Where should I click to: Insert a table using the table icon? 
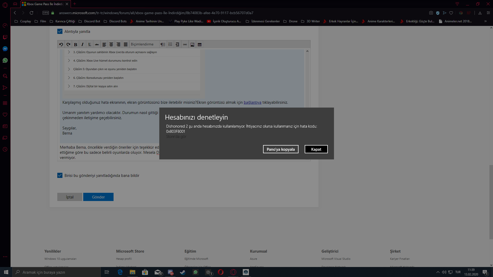click(200, 44)
